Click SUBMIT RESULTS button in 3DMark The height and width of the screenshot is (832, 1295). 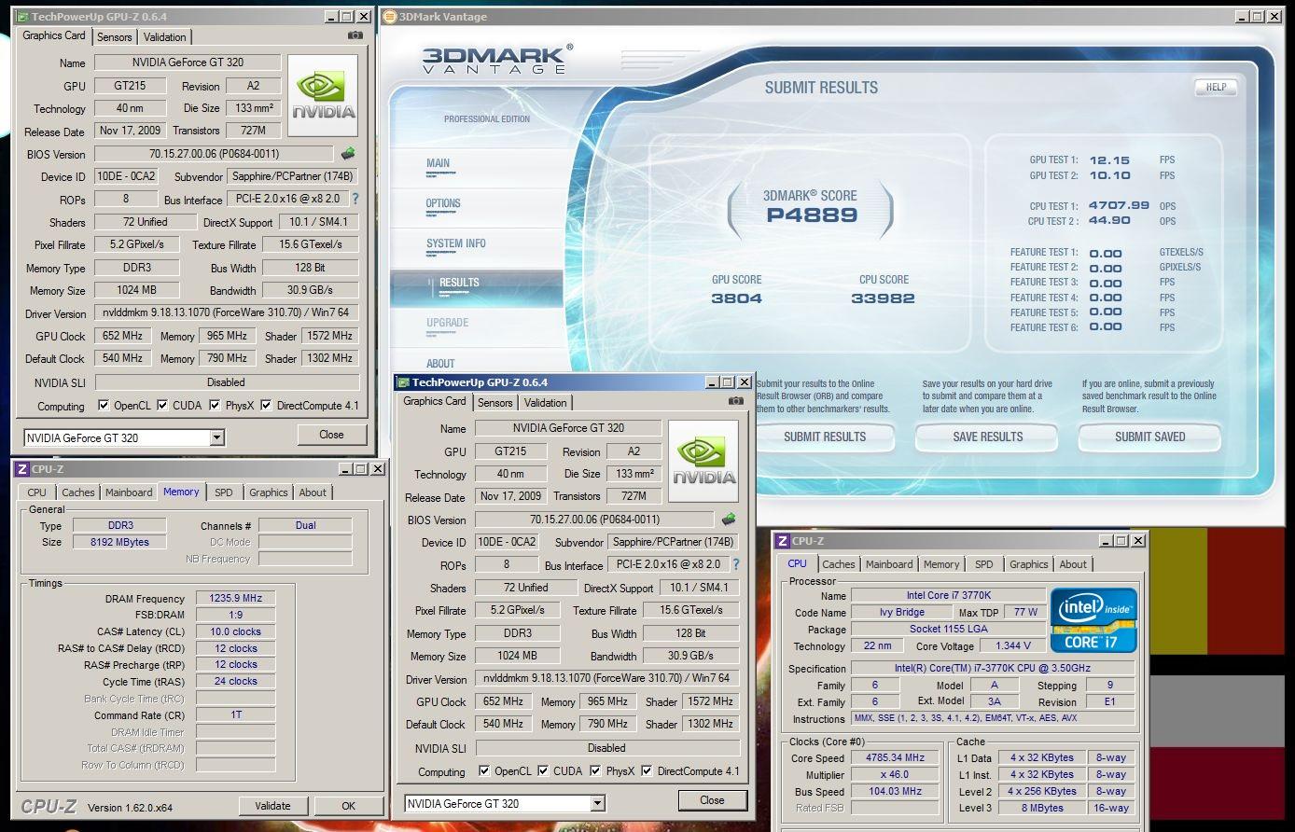825,437
